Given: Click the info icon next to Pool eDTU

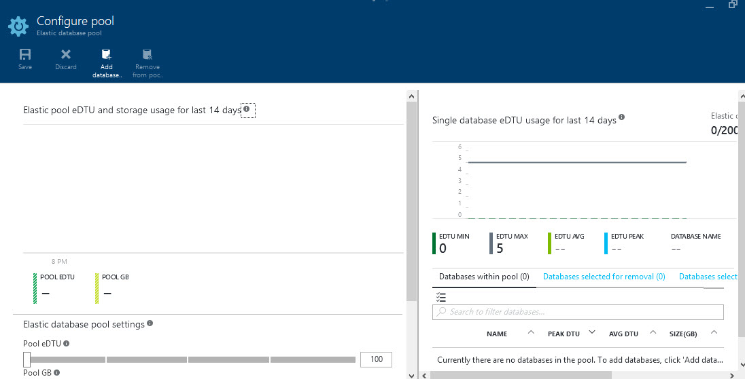Looking at the screenshot, I should pos(67,344).
